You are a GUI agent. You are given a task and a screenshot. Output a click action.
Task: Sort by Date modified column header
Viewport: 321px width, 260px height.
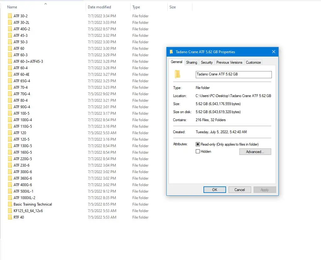(99, 7)
